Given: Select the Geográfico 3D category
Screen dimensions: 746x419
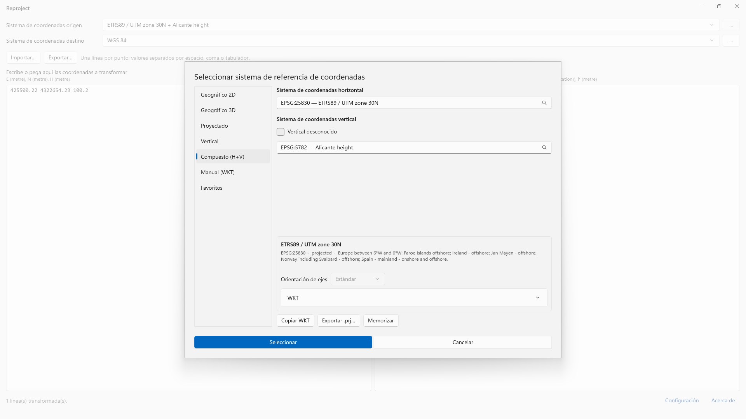Looking at the screenshot, I should click(233, 110).
